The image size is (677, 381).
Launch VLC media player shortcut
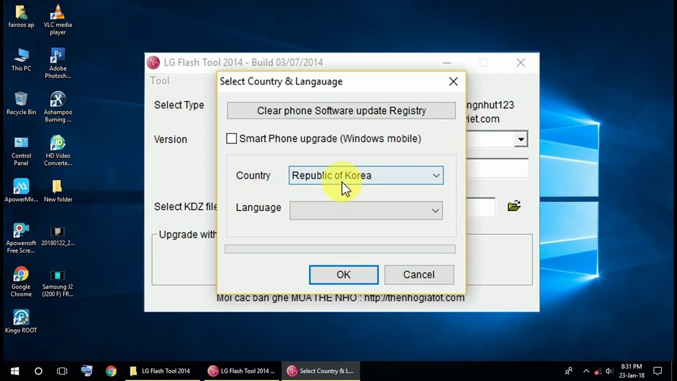click(58, 20)
